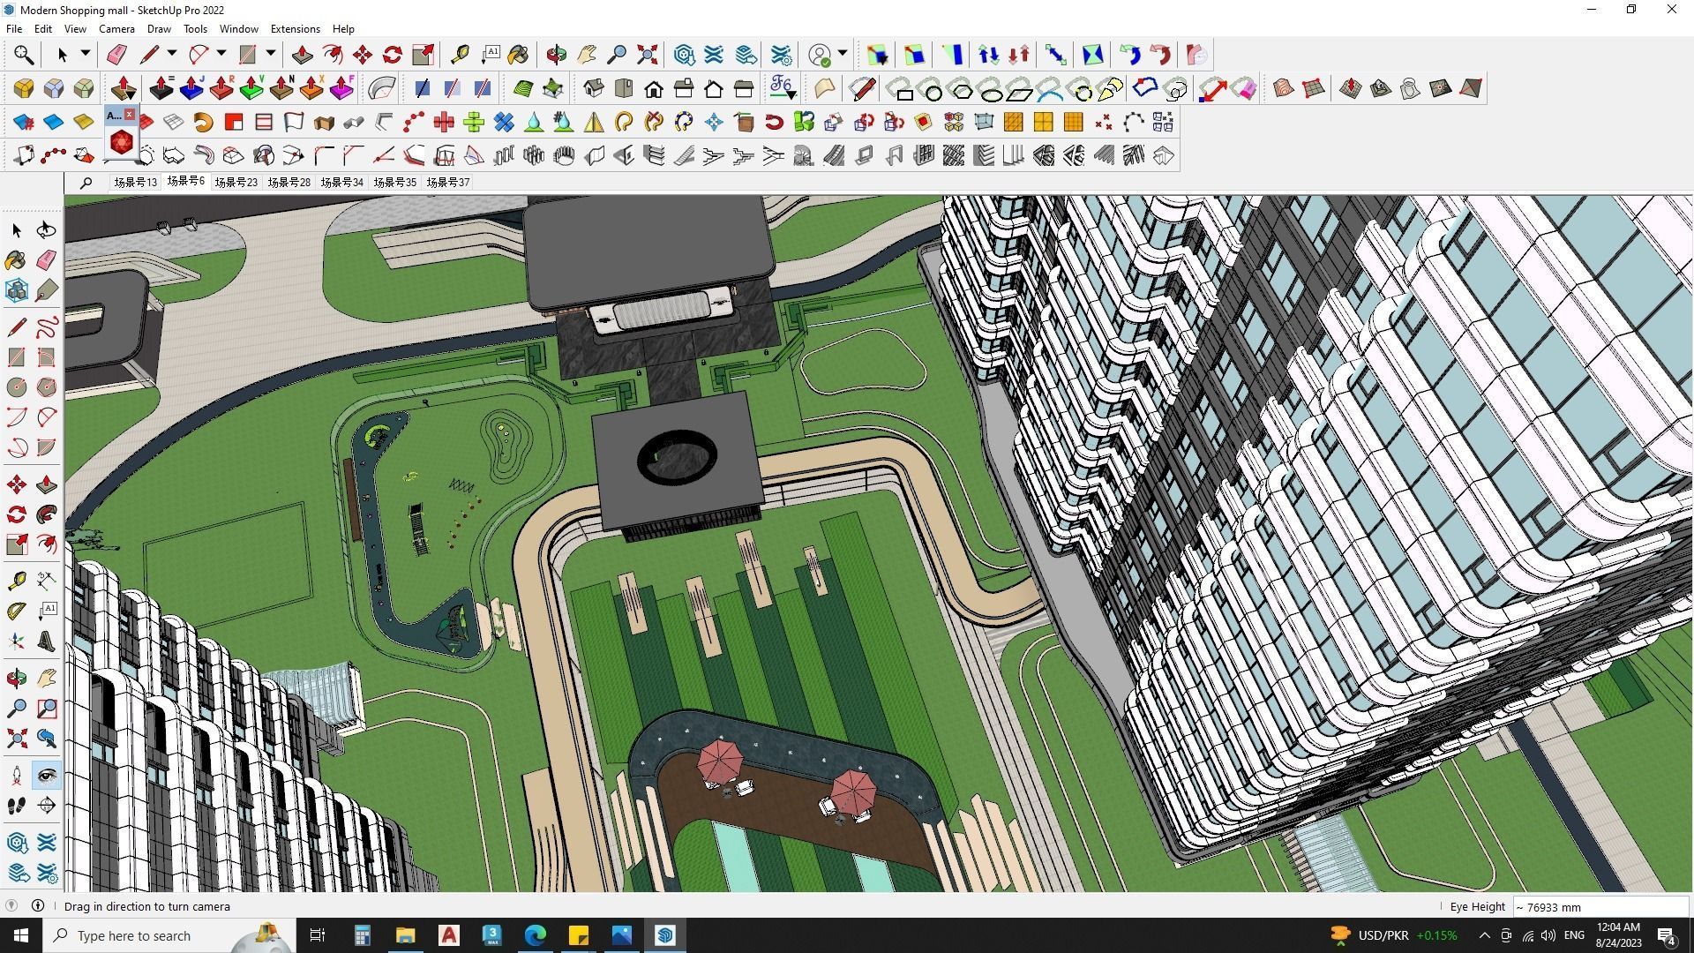
Task: Activate the Push/Pull tool
Action: (46, 484)
